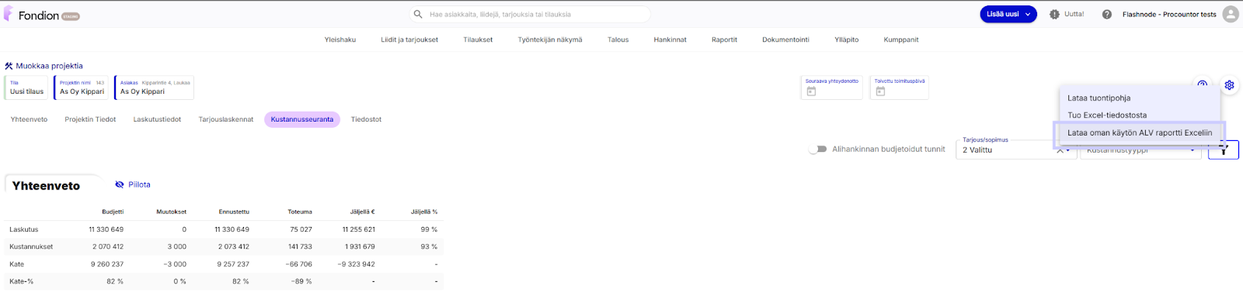The width and height of the screenshot is (1243, 296).
Task: Switch to the Yhteenveto project tab
Action: (29, 119)
